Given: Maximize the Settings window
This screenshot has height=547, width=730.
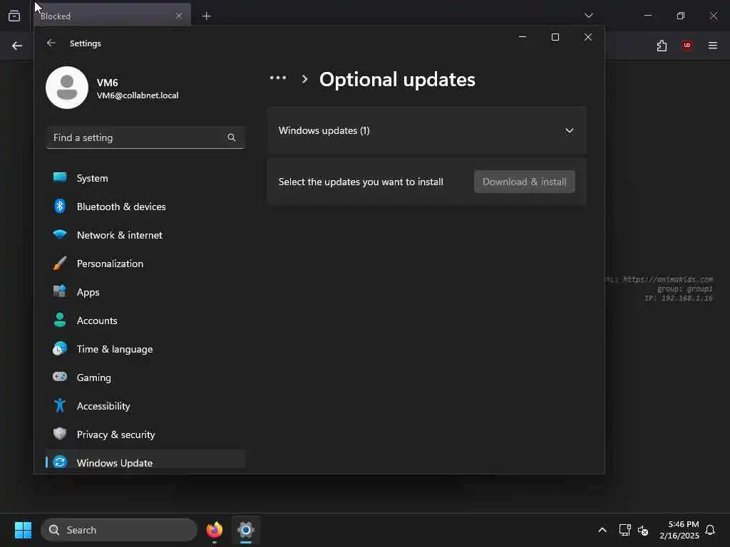Looking at the screenshot, I should tap(555, 37).
